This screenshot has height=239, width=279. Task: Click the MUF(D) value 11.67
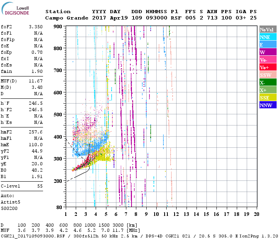point(36,81)
